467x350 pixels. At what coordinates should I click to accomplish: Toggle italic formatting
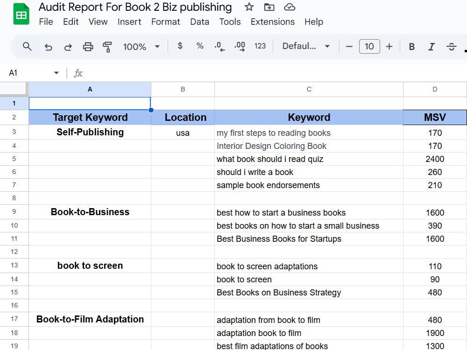point(431,46)
